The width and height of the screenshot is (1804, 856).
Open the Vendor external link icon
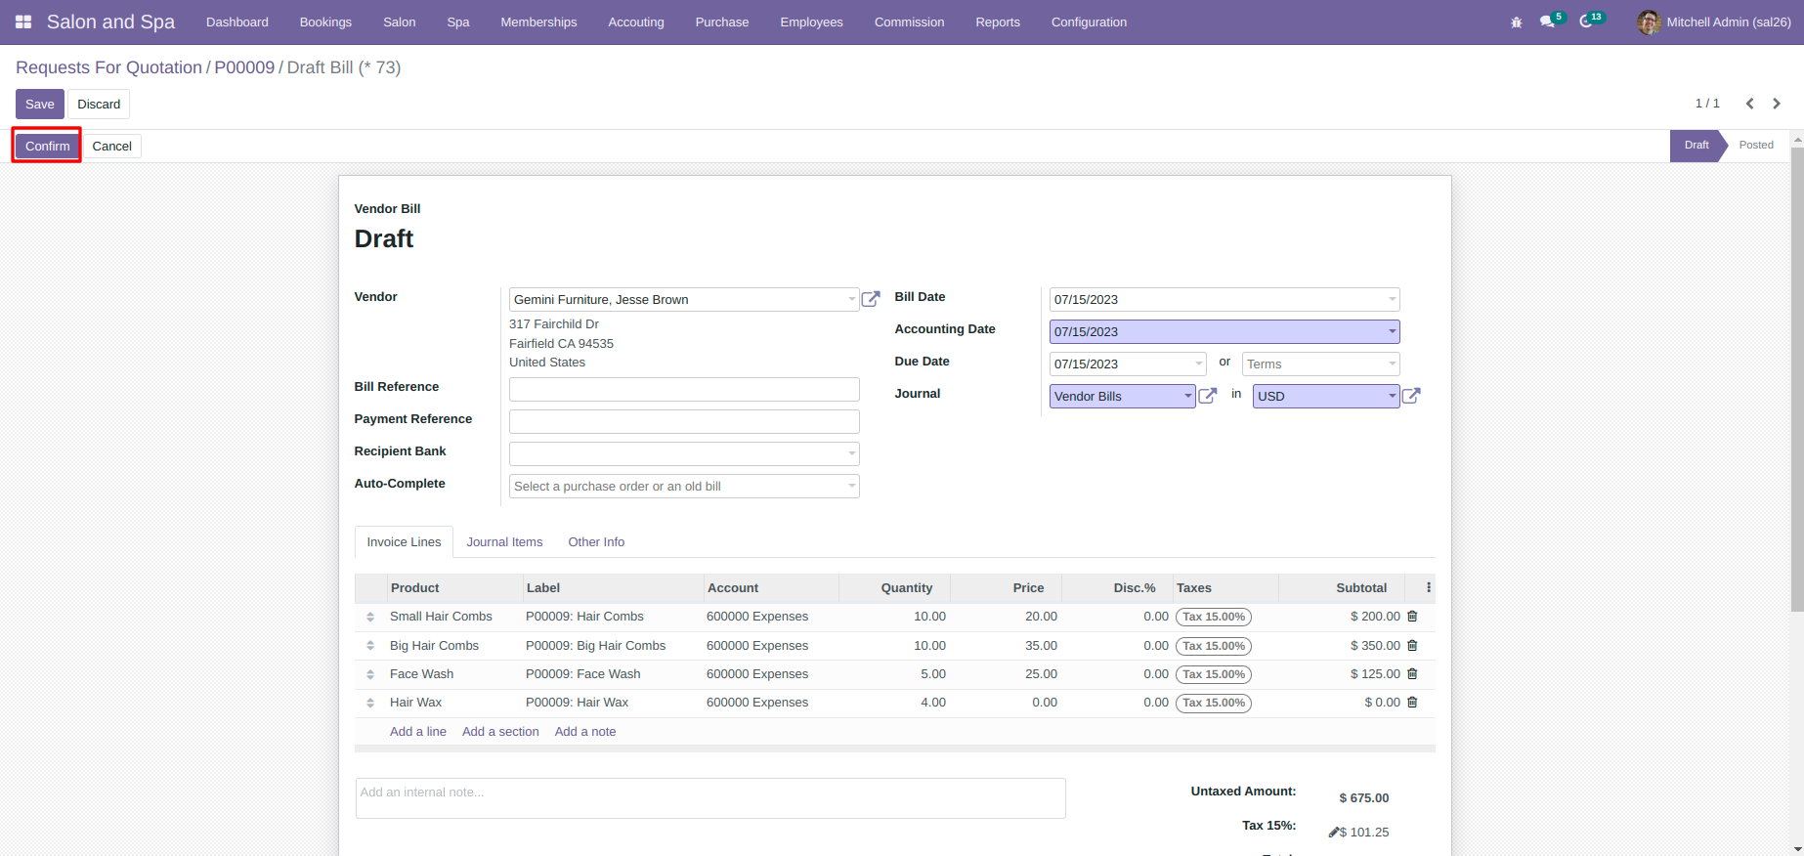tap(871, 299)
